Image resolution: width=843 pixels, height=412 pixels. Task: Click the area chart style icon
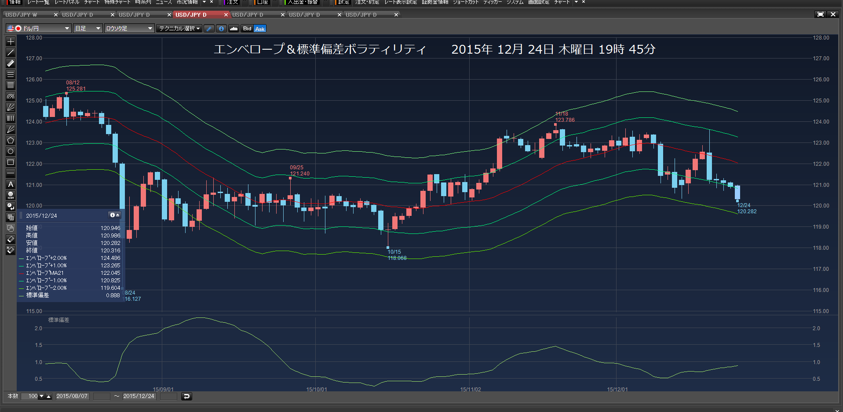point(234,29)
